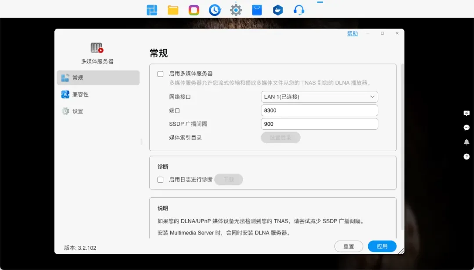The width and height of the screenshot is (474, 270).
Task: Open the 设置 sidebar tab
Action: click(x=78, y=111)
